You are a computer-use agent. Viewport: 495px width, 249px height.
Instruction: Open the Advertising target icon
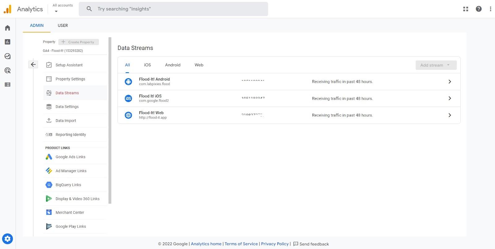point(8,70)
